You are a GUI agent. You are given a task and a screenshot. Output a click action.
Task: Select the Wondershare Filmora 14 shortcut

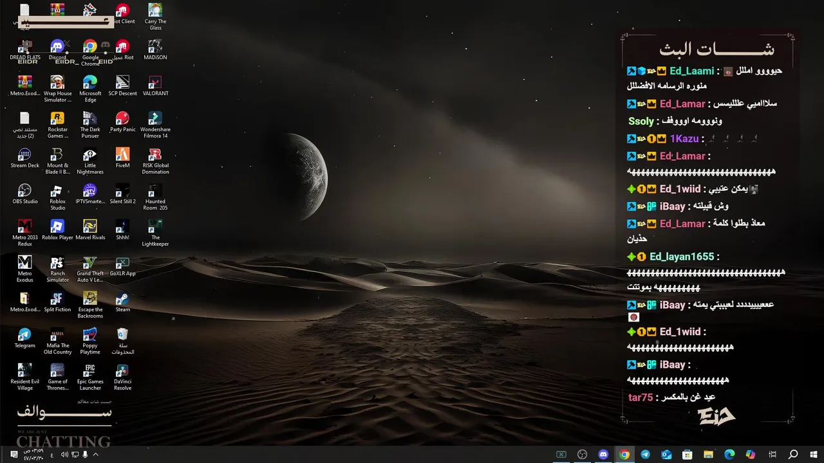(x=155, y=125)
